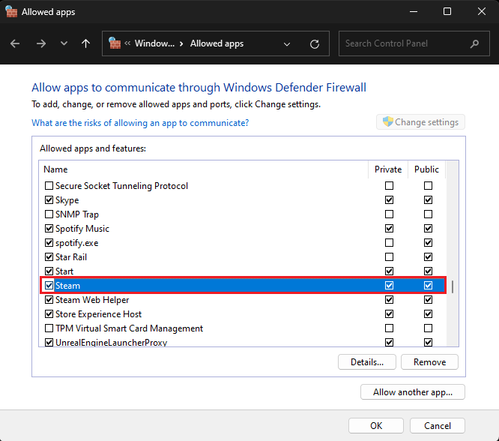Click the back arrow navigation icon
The image size is (499, 441).
(x=15, y=43)
